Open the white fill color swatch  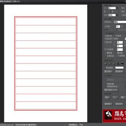119,68
